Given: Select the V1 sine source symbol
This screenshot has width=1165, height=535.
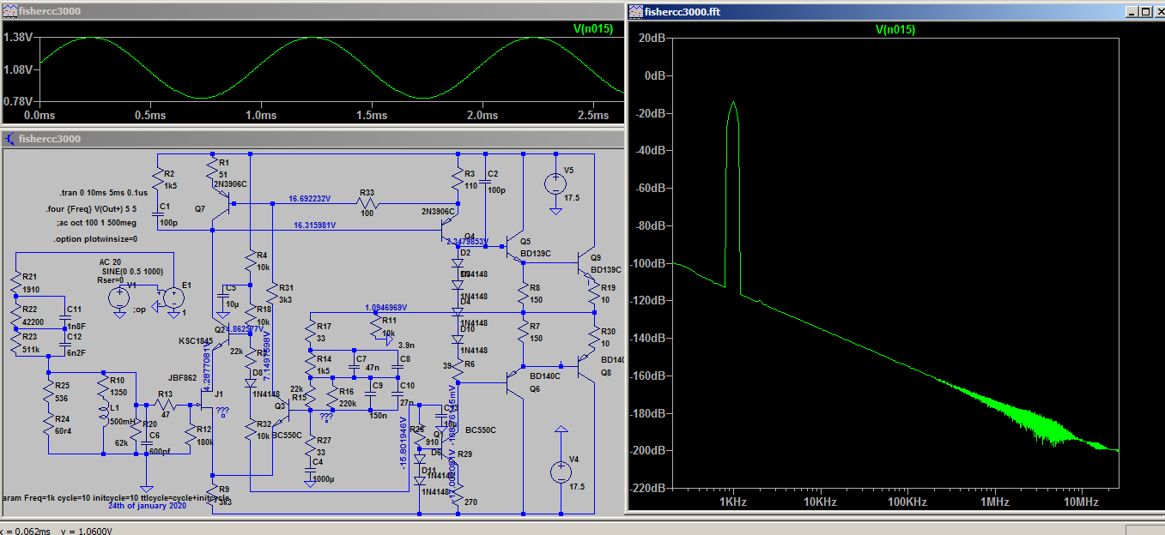Looking at the screenshot, I should pyautogui.click(x=118, y=298).
